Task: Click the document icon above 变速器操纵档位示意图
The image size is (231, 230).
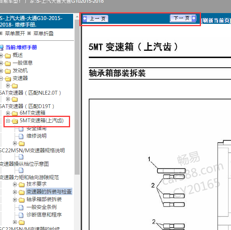Action: pos(21,157)
